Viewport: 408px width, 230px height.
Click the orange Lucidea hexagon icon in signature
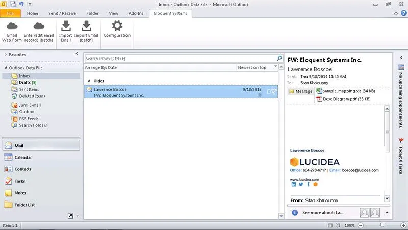click(x=315, y=184)
